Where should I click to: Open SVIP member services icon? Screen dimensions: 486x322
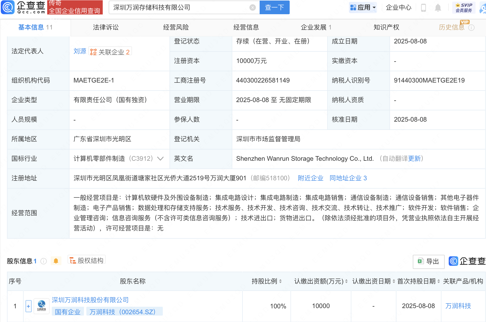pos(464,8)
